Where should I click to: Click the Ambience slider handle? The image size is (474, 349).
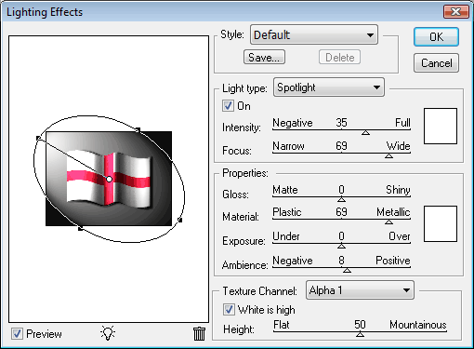pyautogui.click(x=347, y=271)
